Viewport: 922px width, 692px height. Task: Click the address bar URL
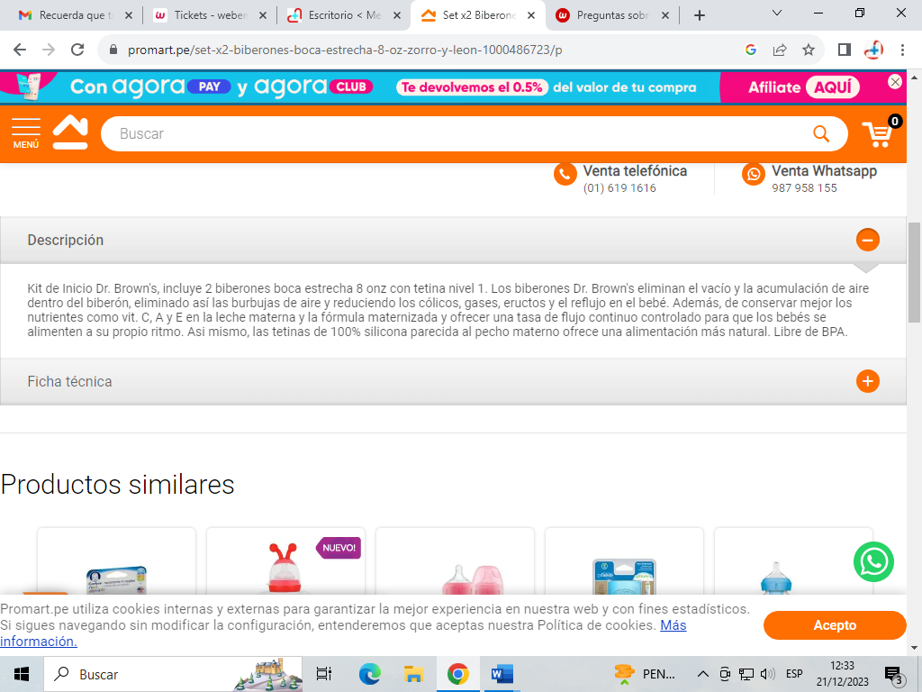tap(345, 50)
